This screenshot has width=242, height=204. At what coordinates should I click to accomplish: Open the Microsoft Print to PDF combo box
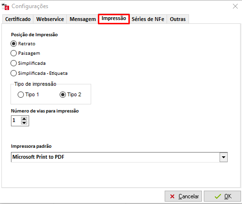click(x=119, y=157)
